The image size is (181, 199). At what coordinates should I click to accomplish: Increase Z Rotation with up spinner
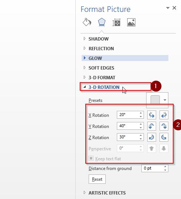(x=141, y=135)
